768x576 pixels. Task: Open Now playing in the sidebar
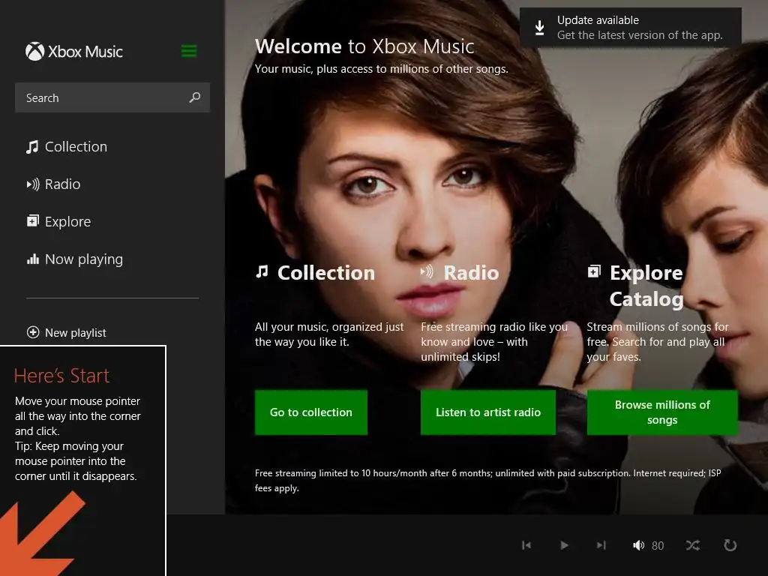coord(74,259)
